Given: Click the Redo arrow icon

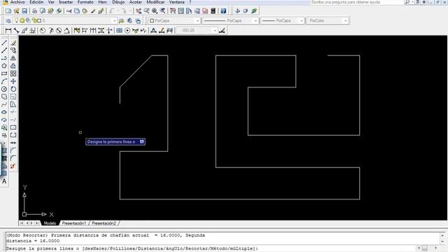Looking at the screenshot, I should (124, 11).
